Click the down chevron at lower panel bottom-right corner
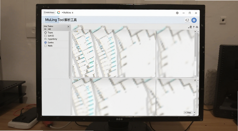238x131 pixels. [x=195, y=113]
